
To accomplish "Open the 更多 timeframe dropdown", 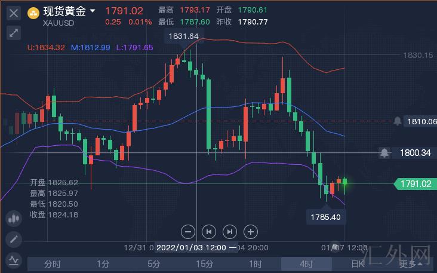I will (x=411, y=263).
